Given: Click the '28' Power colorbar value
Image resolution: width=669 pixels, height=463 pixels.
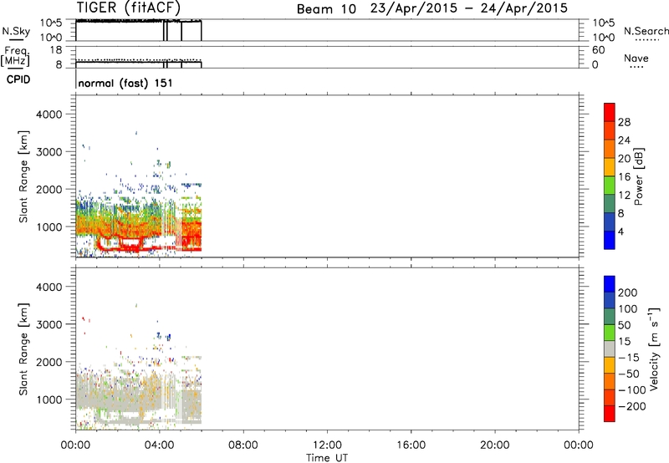Looking at the screenshot, I should pos(624,122).
